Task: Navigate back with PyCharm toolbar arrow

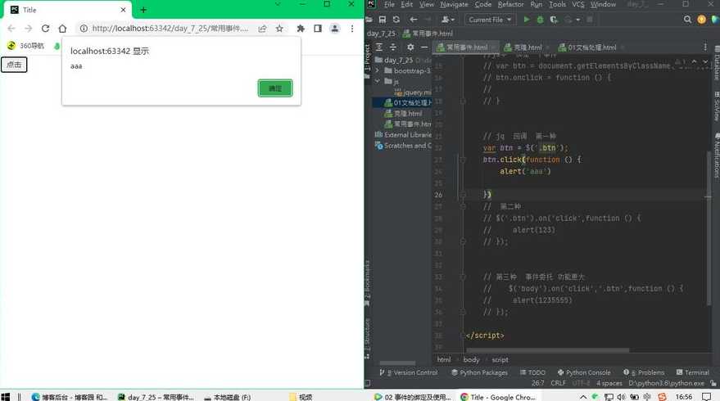Action: (414, 20)
